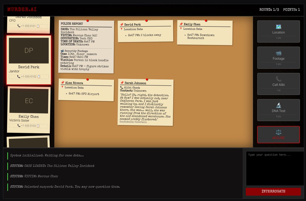The height and width of the screenshot is (201, 306).
Task: Request Footage evidence button
Action: (278, 58)
